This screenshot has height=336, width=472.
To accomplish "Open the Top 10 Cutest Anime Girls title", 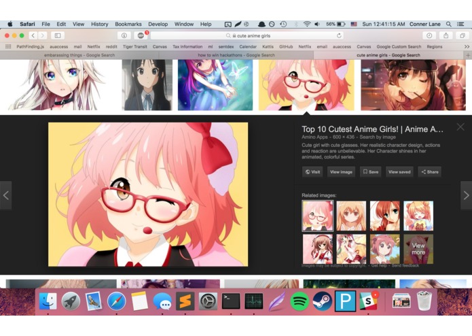I will (372, 129).
